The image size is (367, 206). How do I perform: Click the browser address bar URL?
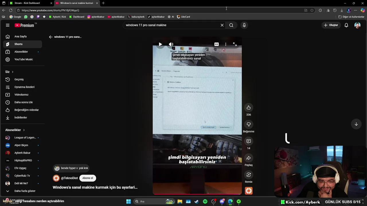coord(50,10)
